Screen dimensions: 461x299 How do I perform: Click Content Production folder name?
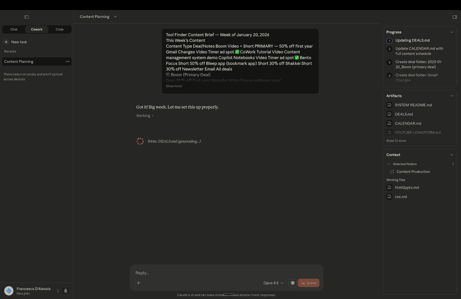[x=413, y=172]
